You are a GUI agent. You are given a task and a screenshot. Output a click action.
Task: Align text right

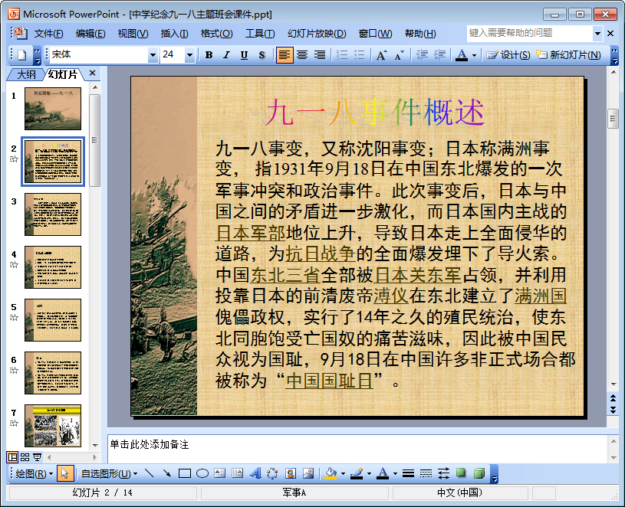click(x=320, y=55)
